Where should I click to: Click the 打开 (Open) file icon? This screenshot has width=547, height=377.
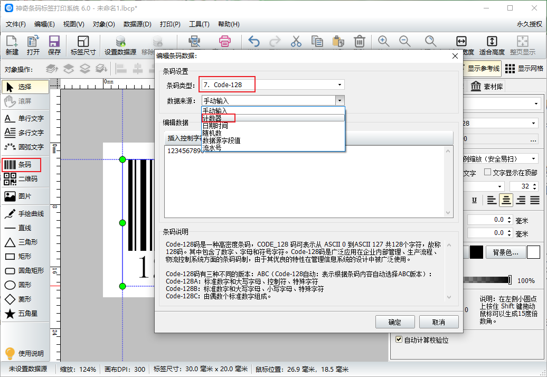[x=33, y=45]
